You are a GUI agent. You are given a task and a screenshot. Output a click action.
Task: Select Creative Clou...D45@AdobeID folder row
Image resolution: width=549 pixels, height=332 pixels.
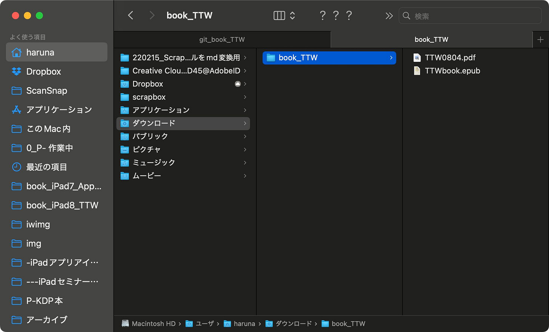(183, 71)
